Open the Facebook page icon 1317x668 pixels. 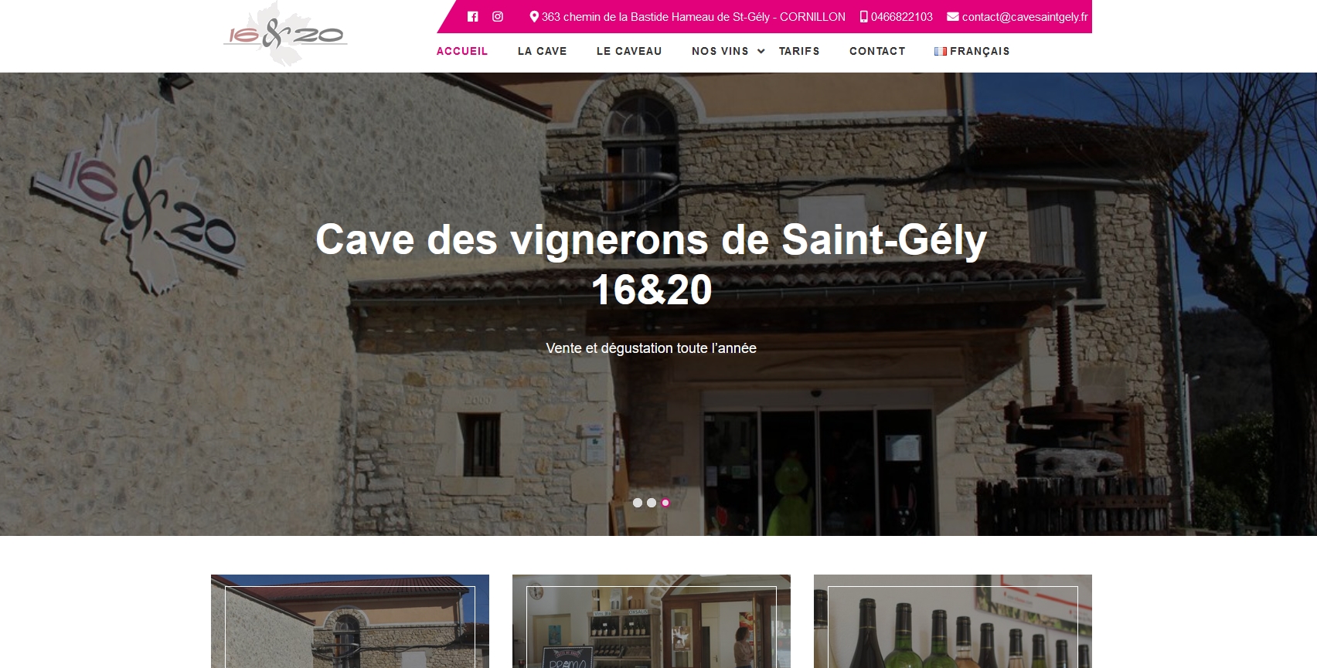[473, 16]
